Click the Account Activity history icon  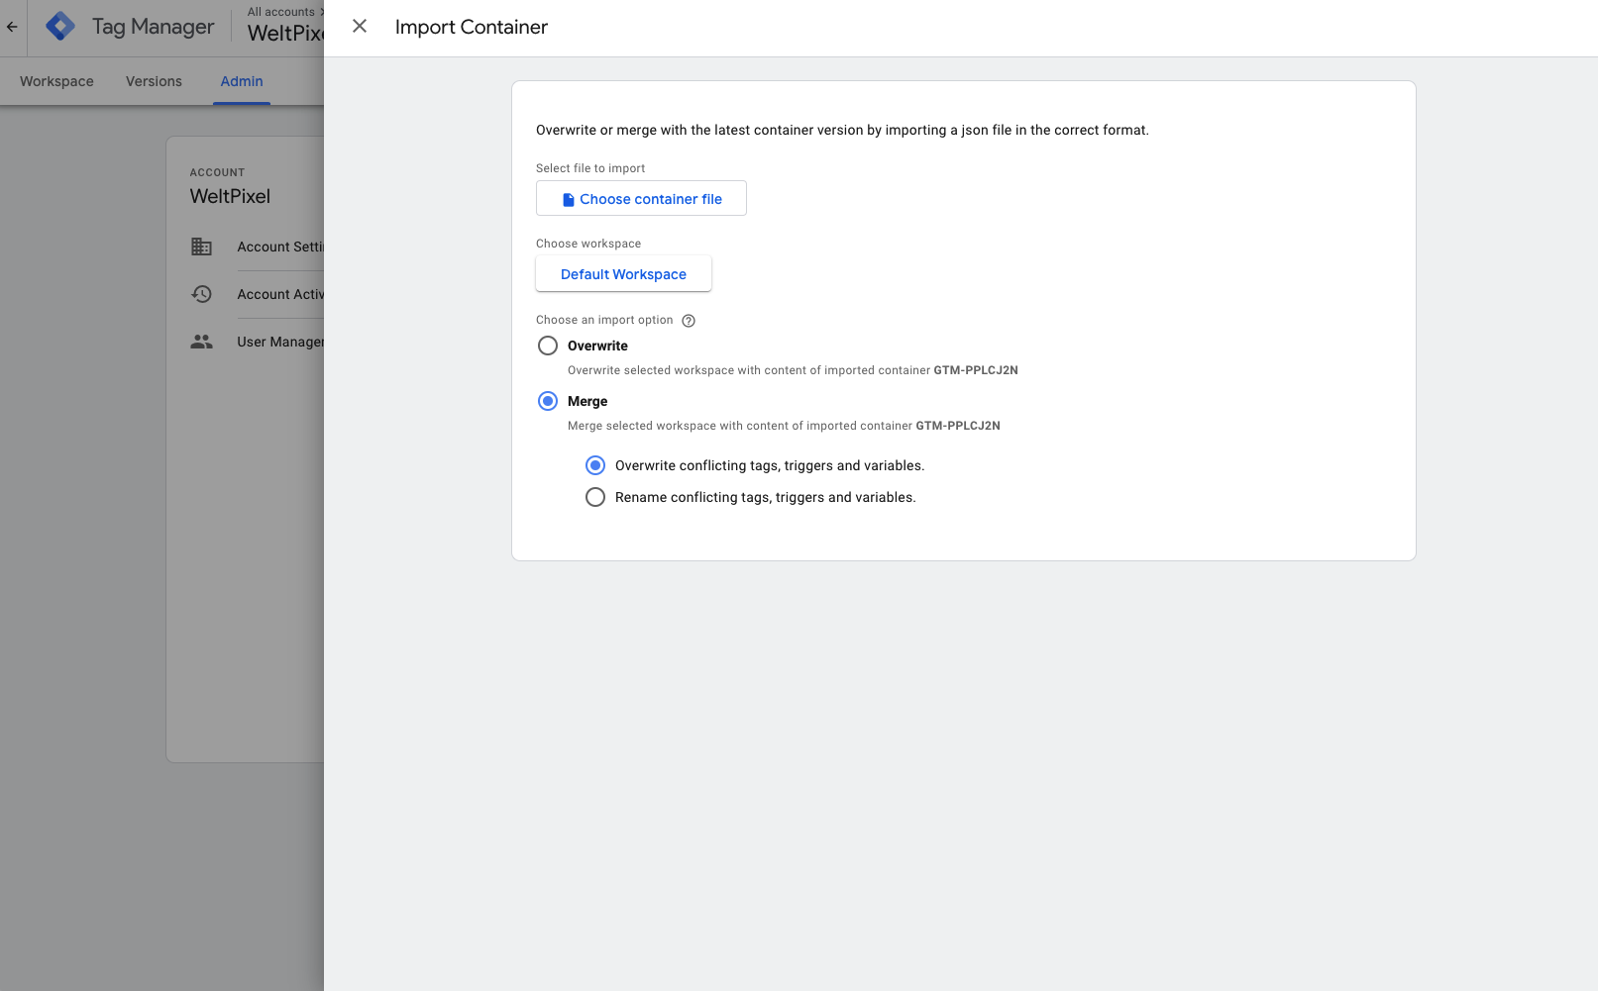202,294
